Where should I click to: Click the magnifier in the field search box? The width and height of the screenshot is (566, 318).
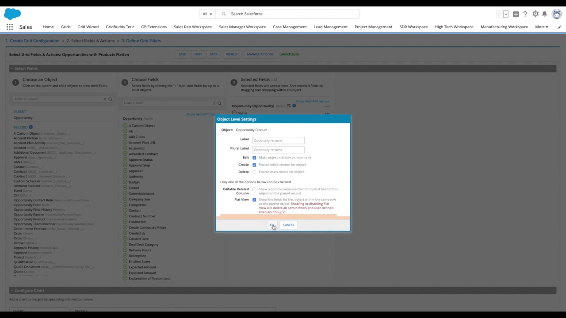pyautogui.click(x=220, y=103)
